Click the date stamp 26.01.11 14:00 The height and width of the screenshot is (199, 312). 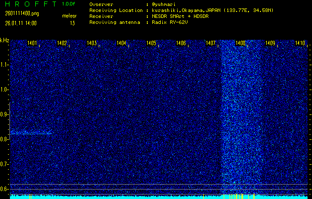tap(21, 23)
